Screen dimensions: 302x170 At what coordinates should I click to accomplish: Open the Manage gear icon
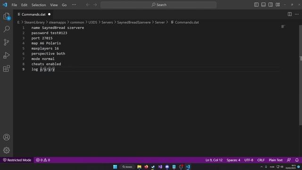[7, 150]
